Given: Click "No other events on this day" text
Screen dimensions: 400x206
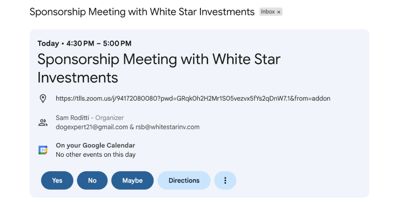Looking at the screenshot, I should point(96,155).
